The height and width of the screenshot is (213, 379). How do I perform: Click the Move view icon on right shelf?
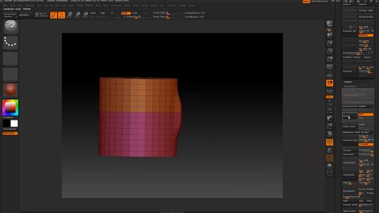(329, 118)
